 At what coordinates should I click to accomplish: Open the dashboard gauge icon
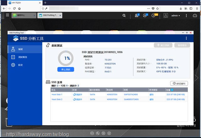tap(195, 15)
